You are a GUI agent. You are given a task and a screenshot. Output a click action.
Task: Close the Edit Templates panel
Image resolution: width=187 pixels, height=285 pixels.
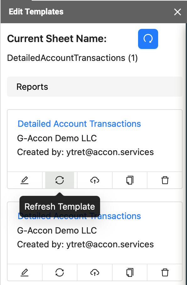(x=177, y=12)
